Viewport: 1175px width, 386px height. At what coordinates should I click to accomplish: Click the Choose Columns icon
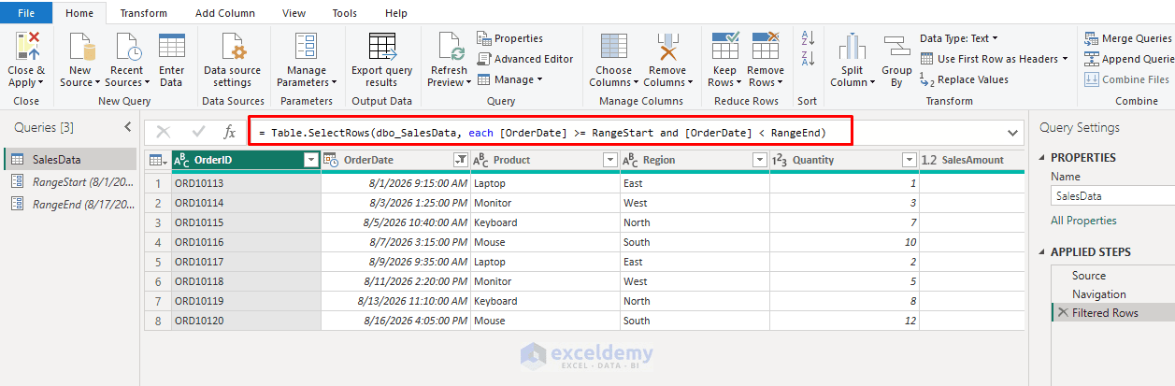pyautogui.click(x=613, y=47)
